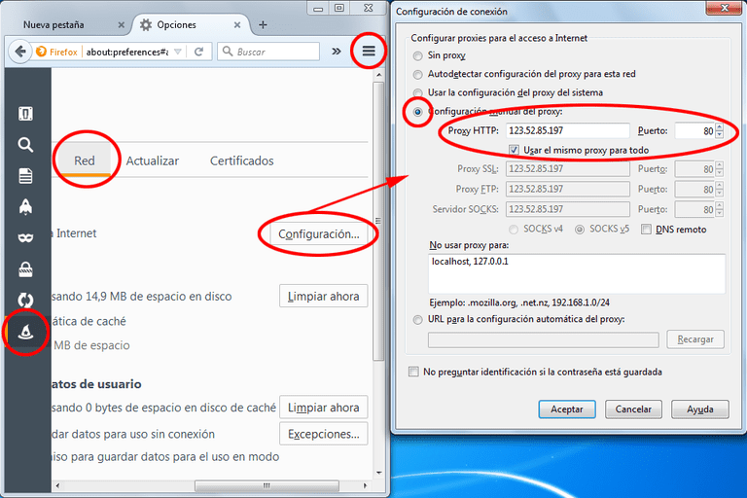Open the Excepciones... button
Image resolution: width=747 pixels, height=498 pixels.
coord(324,434)
